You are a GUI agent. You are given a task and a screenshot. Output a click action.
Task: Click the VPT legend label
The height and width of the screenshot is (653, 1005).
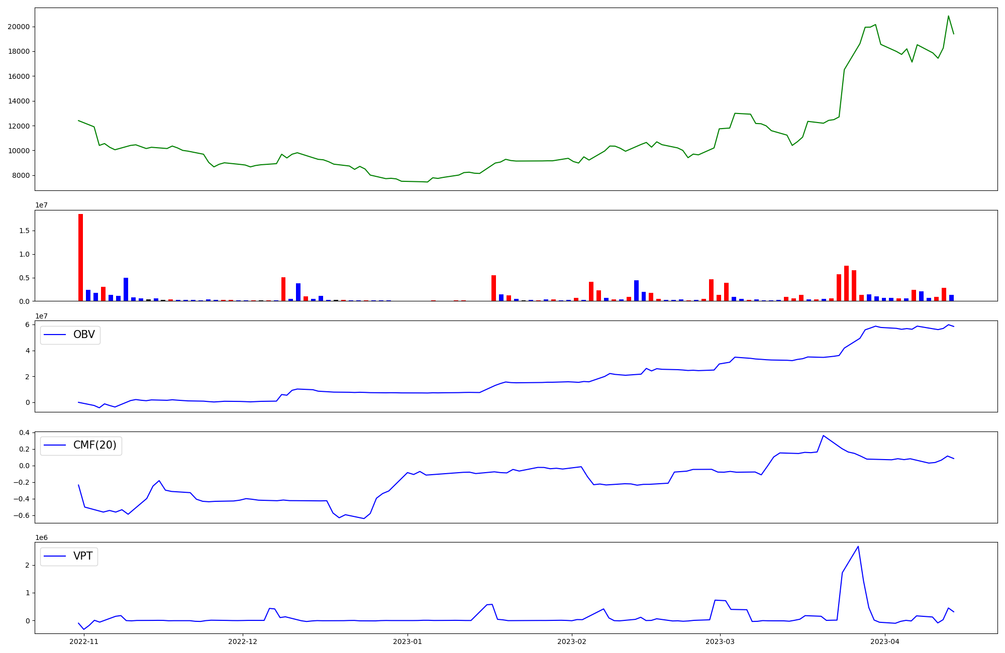click(x=83, y=557)
